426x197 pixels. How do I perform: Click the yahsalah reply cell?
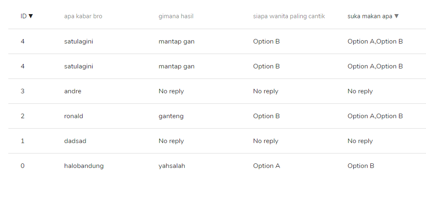pos(172,166)
